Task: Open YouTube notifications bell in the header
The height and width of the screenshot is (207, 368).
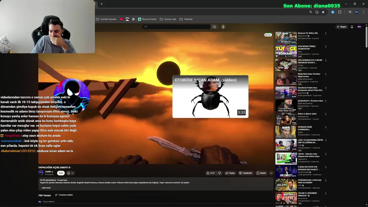Action: (x=352, y=27)
